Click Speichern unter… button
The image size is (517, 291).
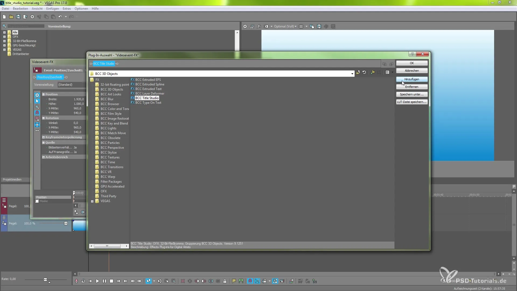(412, 94)
